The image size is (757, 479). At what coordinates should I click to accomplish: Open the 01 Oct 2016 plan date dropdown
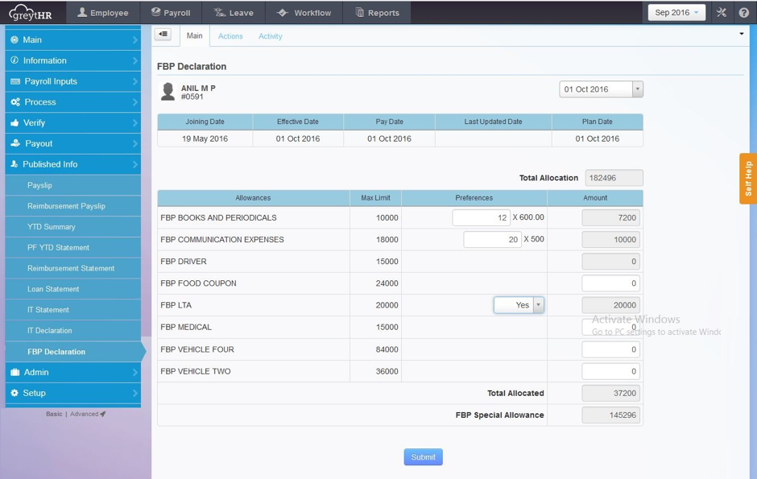click(601, 89)
